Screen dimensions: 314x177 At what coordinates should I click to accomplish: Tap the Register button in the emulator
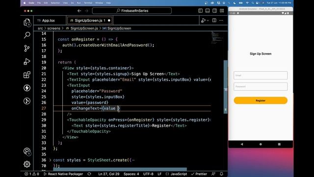[x=261, y=100]
